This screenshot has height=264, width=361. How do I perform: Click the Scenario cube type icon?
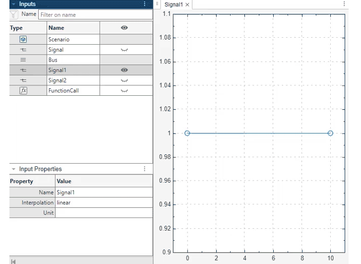tap(23, 39)
